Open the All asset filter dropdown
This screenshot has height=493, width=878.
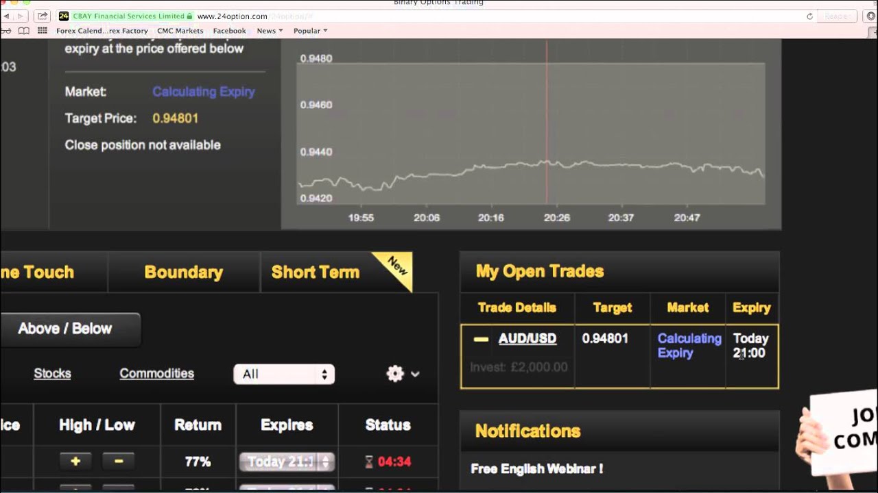pos(284,374)
